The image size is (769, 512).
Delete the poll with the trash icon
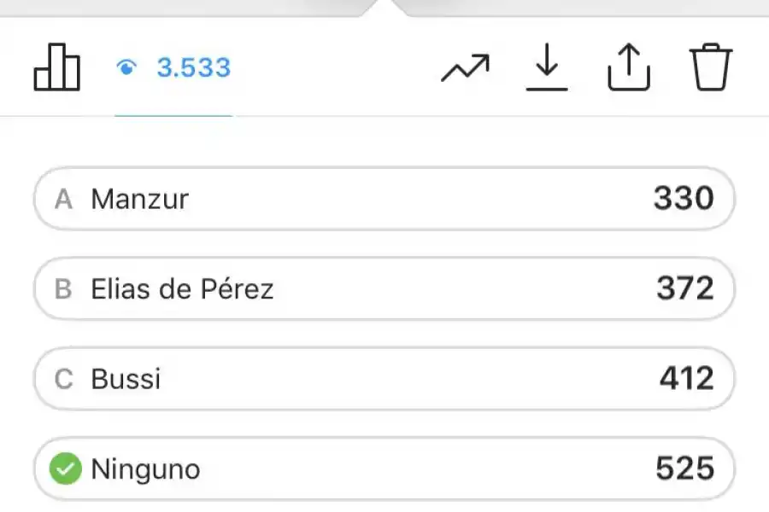(711, 68)
